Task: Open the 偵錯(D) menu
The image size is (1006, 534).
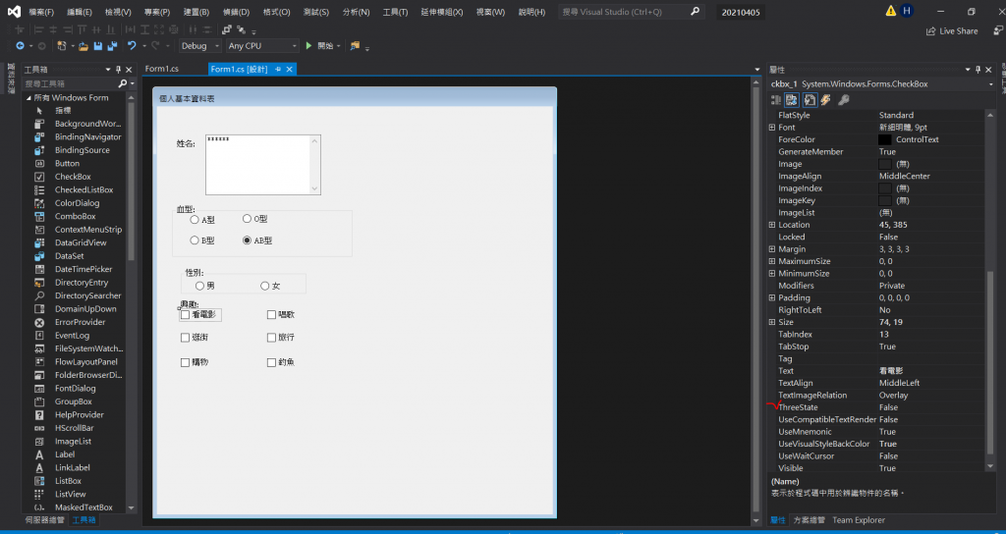Action: (x=236, y=12)
